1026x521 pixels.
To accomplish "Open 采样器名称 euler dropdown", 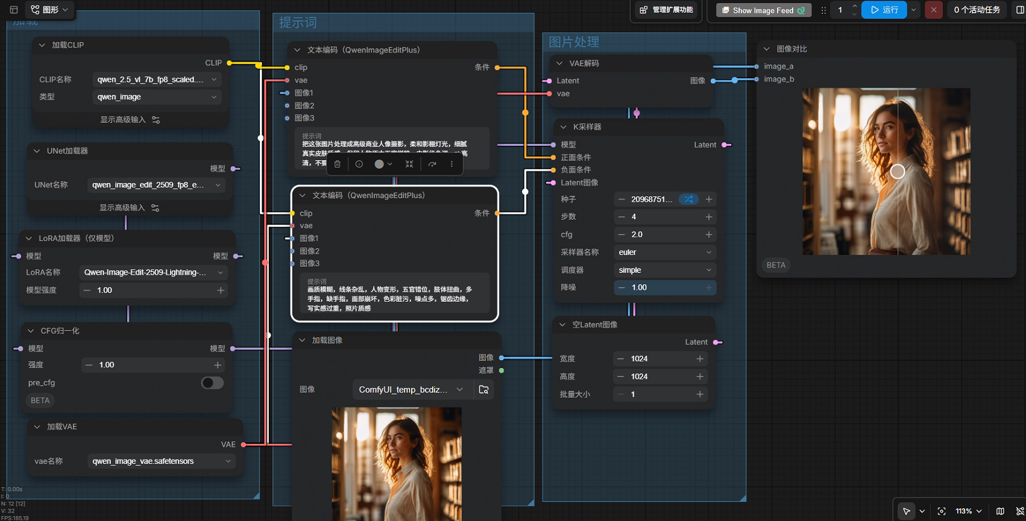I will click(x=665, y=252).
